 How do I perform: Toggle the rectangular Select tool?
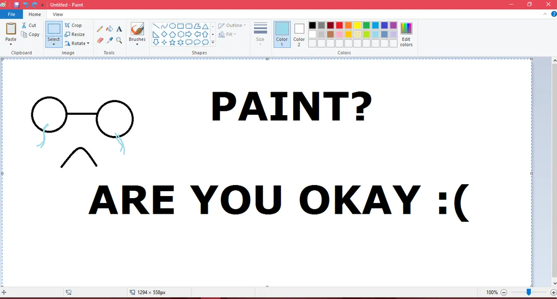(54, 29)
